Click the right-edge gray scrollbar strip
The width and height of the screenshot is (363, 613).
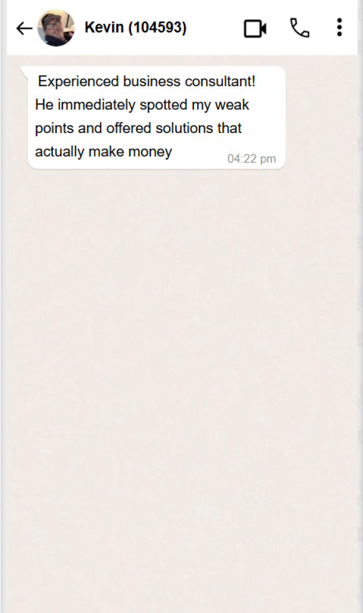point(360,332)
